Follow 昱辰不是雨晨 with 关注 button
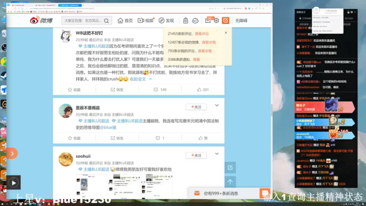The width and height of the screenshot is (366, 206). [196, 107]
